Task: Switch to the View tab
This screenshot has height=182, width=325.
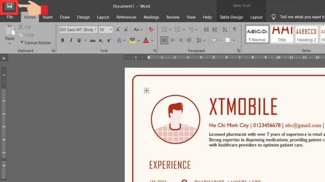Action: tap(191, 17)
